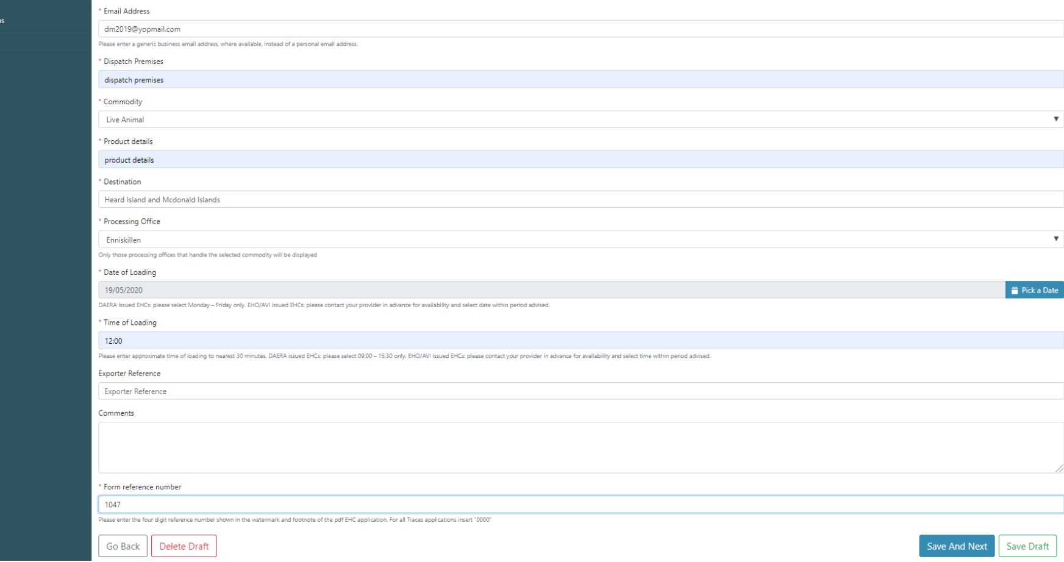Screen dimensions: 1064x562
Task: Click the Pick a Date button
Action: (x=1035, y=290)
